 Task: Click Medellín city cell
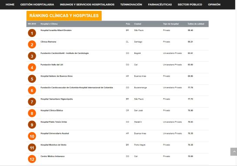click(x=138, y=122)
